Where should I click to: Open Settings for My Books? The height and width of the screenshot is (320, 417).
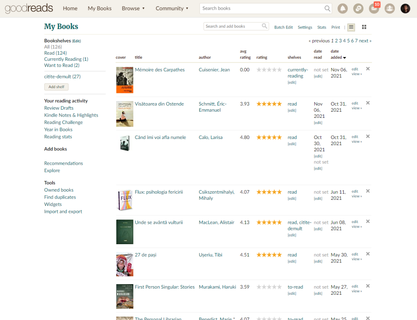pos(305,27)
